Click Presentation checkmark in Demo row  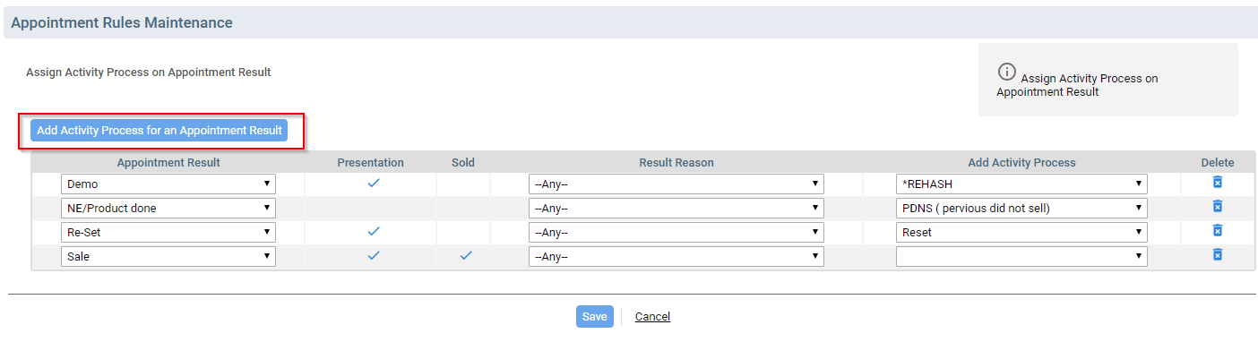(374, 183)
